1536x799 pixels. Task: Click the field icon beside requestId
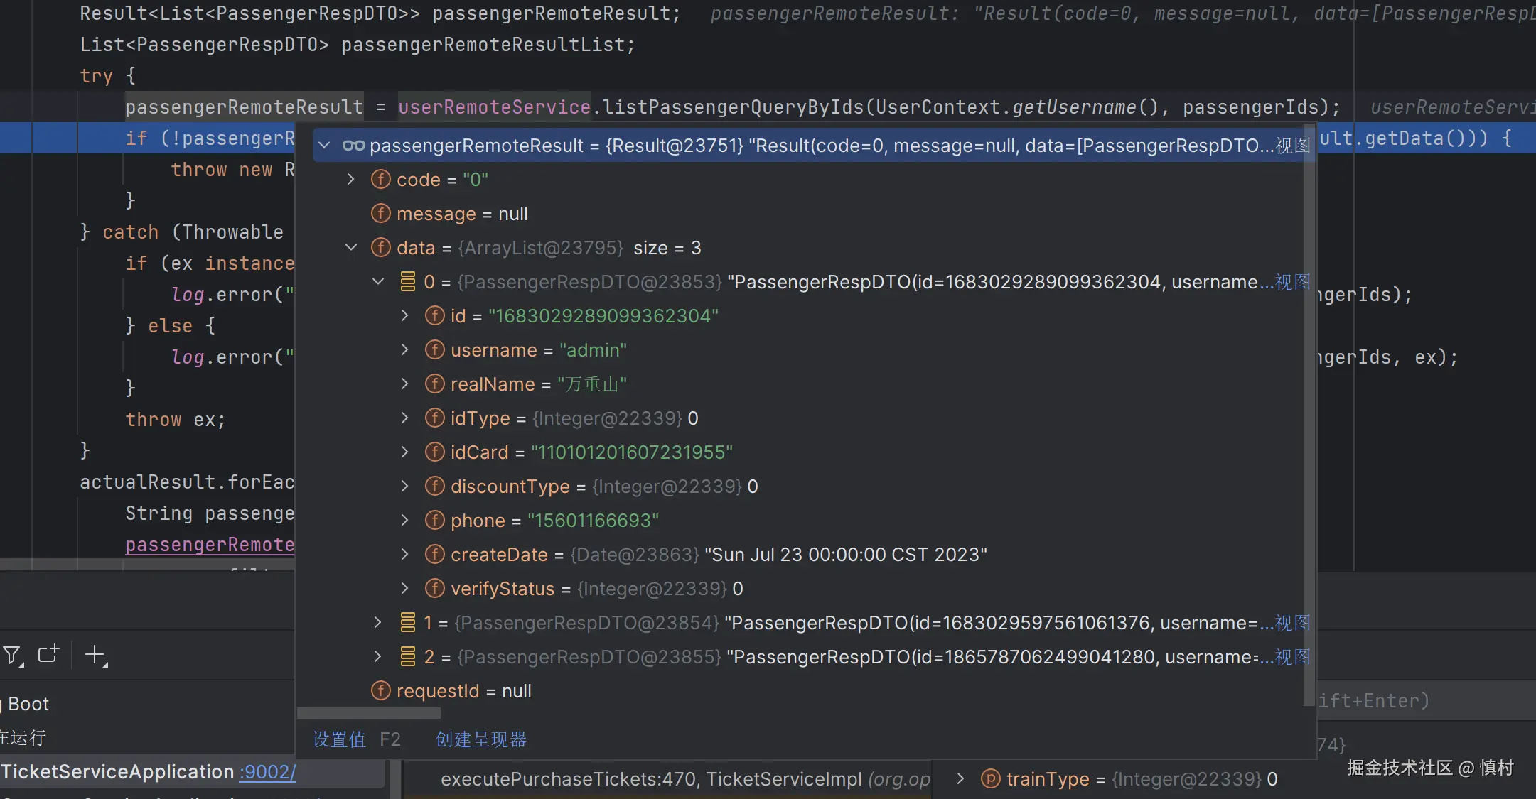[x=381, y=691]
